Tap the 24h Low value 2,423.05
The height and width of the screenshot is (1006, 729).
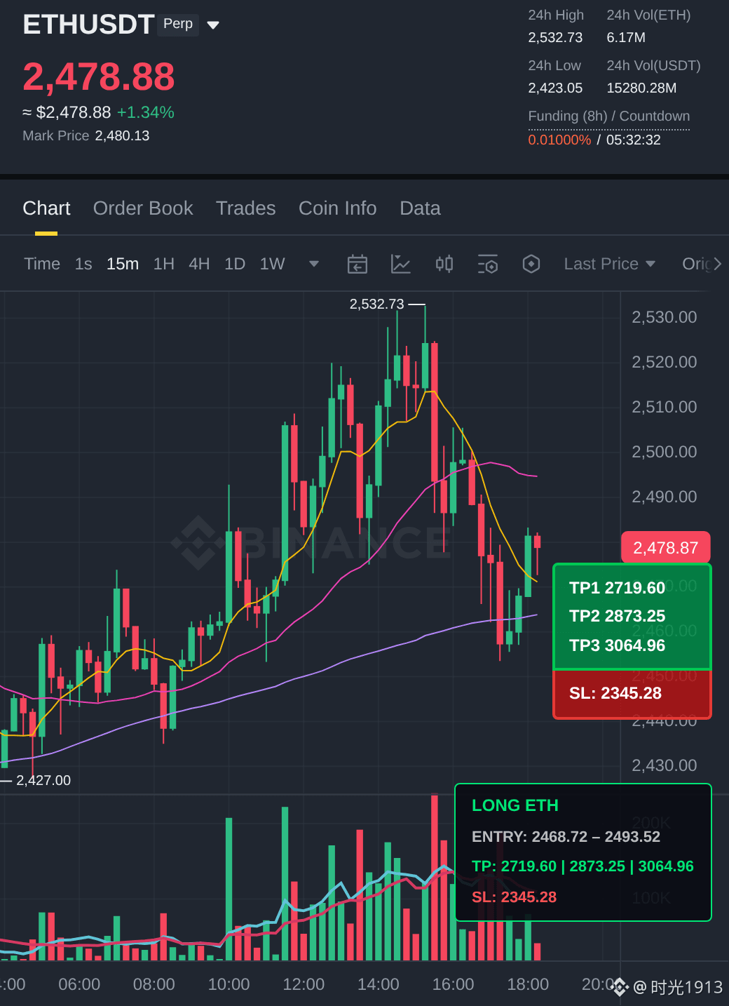tap(555, 88)
